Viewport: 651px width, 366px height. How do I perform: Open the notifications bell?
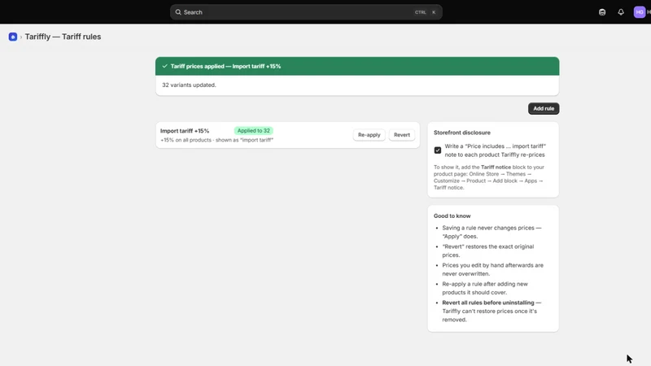coord(621,12)
